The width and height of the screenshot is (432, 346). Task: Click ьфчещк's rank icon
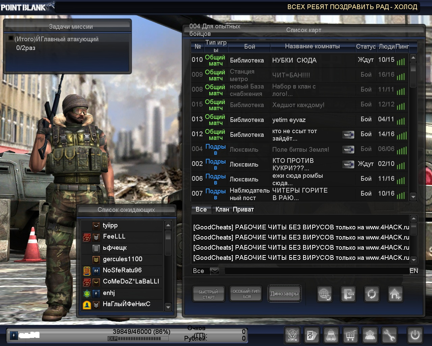pyautogui.click(x=97, y=249)
